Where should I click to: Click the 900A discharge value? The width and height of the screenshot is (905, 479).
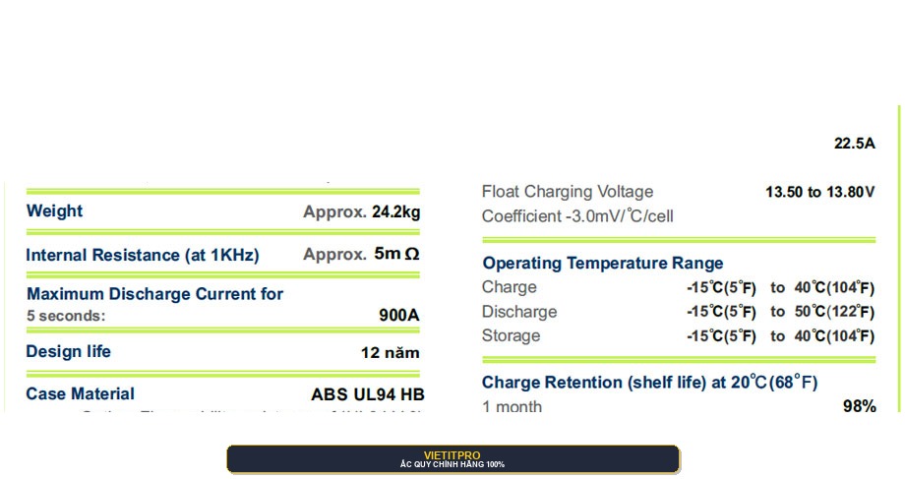tap(398, 315)
